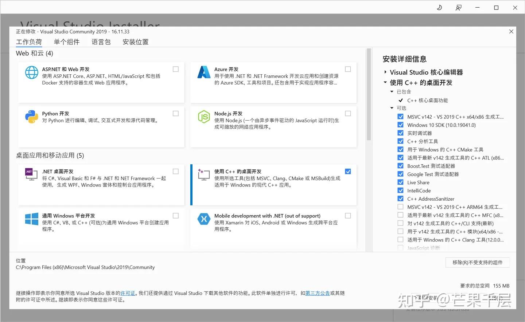
Task: Click the Universal Windows Platform icon
Action: [31, 219]
